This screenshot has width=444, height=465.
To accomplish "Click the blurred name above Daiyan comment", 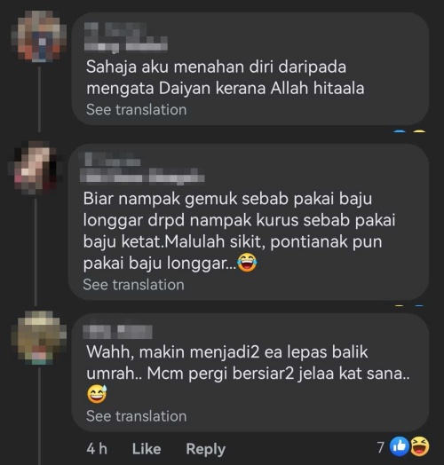I will tap(126, 37).
